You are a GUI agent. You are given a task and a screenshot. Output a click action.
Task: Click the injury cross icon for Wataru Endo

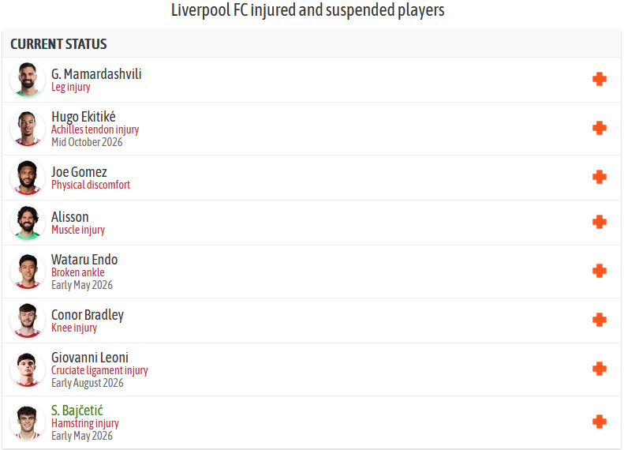click(600, 271)
